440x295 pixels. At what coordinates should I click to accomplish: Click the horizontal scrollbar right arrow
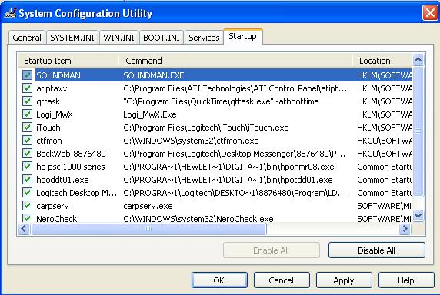pos(405,229)
